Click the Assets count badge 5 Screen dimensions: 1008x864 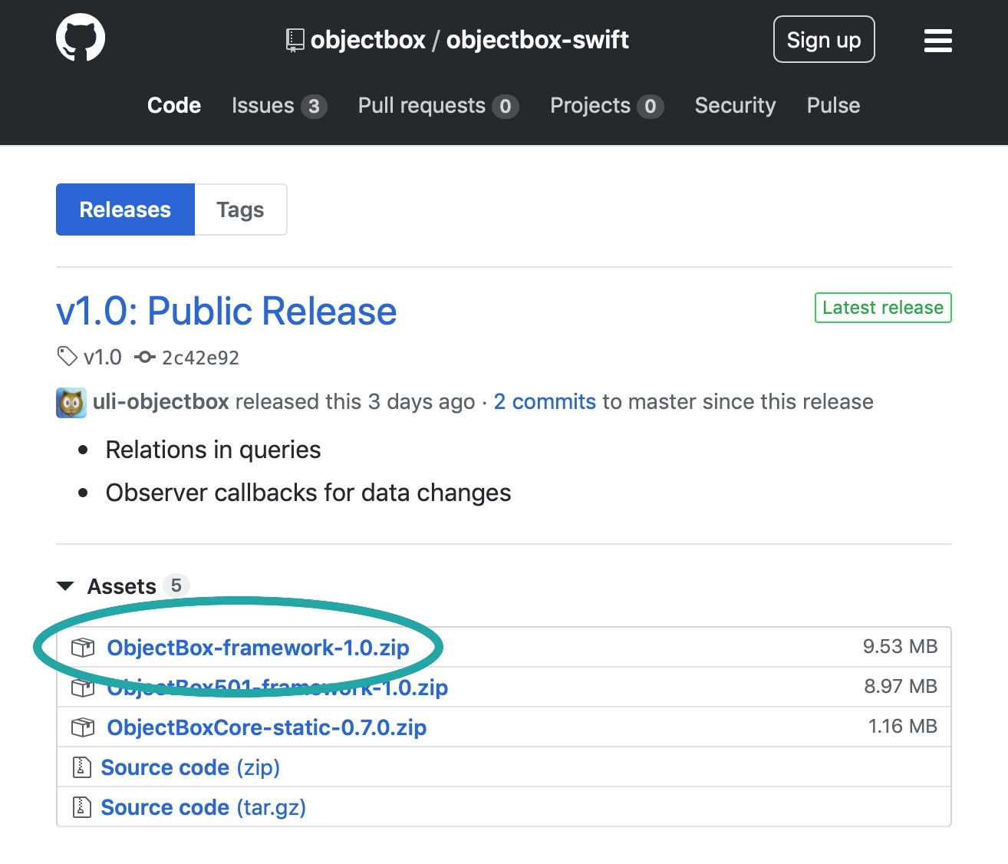click(176, 585)
